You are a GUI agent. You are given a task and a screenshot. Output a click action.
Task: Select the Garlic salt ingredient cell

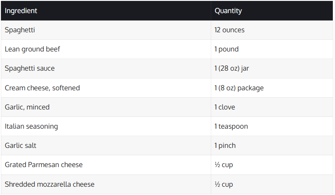(21, 145)
